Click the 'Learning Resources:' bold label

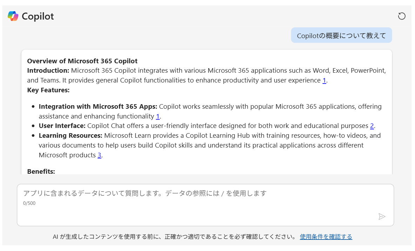coord(71,136)
